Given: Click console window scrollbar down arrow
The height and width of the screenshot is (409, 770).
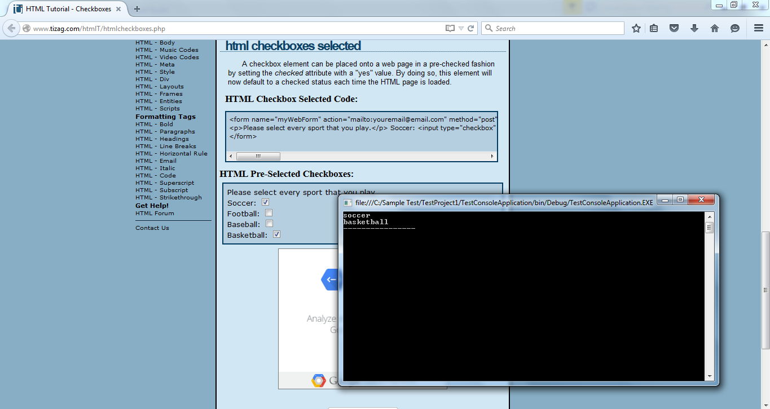Looking at the screenshot, I should click(x=710, y=376).
